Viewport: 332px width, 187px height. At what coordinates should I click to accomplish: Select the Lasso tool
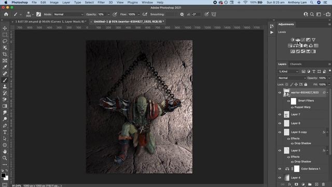click(x=5, y=41)
